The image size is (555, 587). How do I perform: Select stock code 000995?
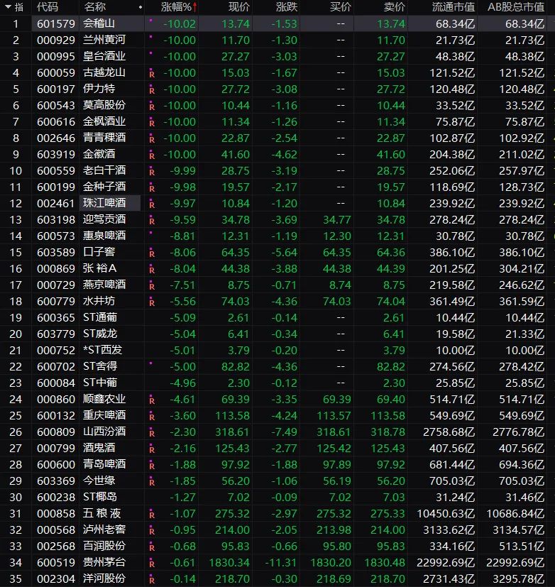(x=56, y=56)
